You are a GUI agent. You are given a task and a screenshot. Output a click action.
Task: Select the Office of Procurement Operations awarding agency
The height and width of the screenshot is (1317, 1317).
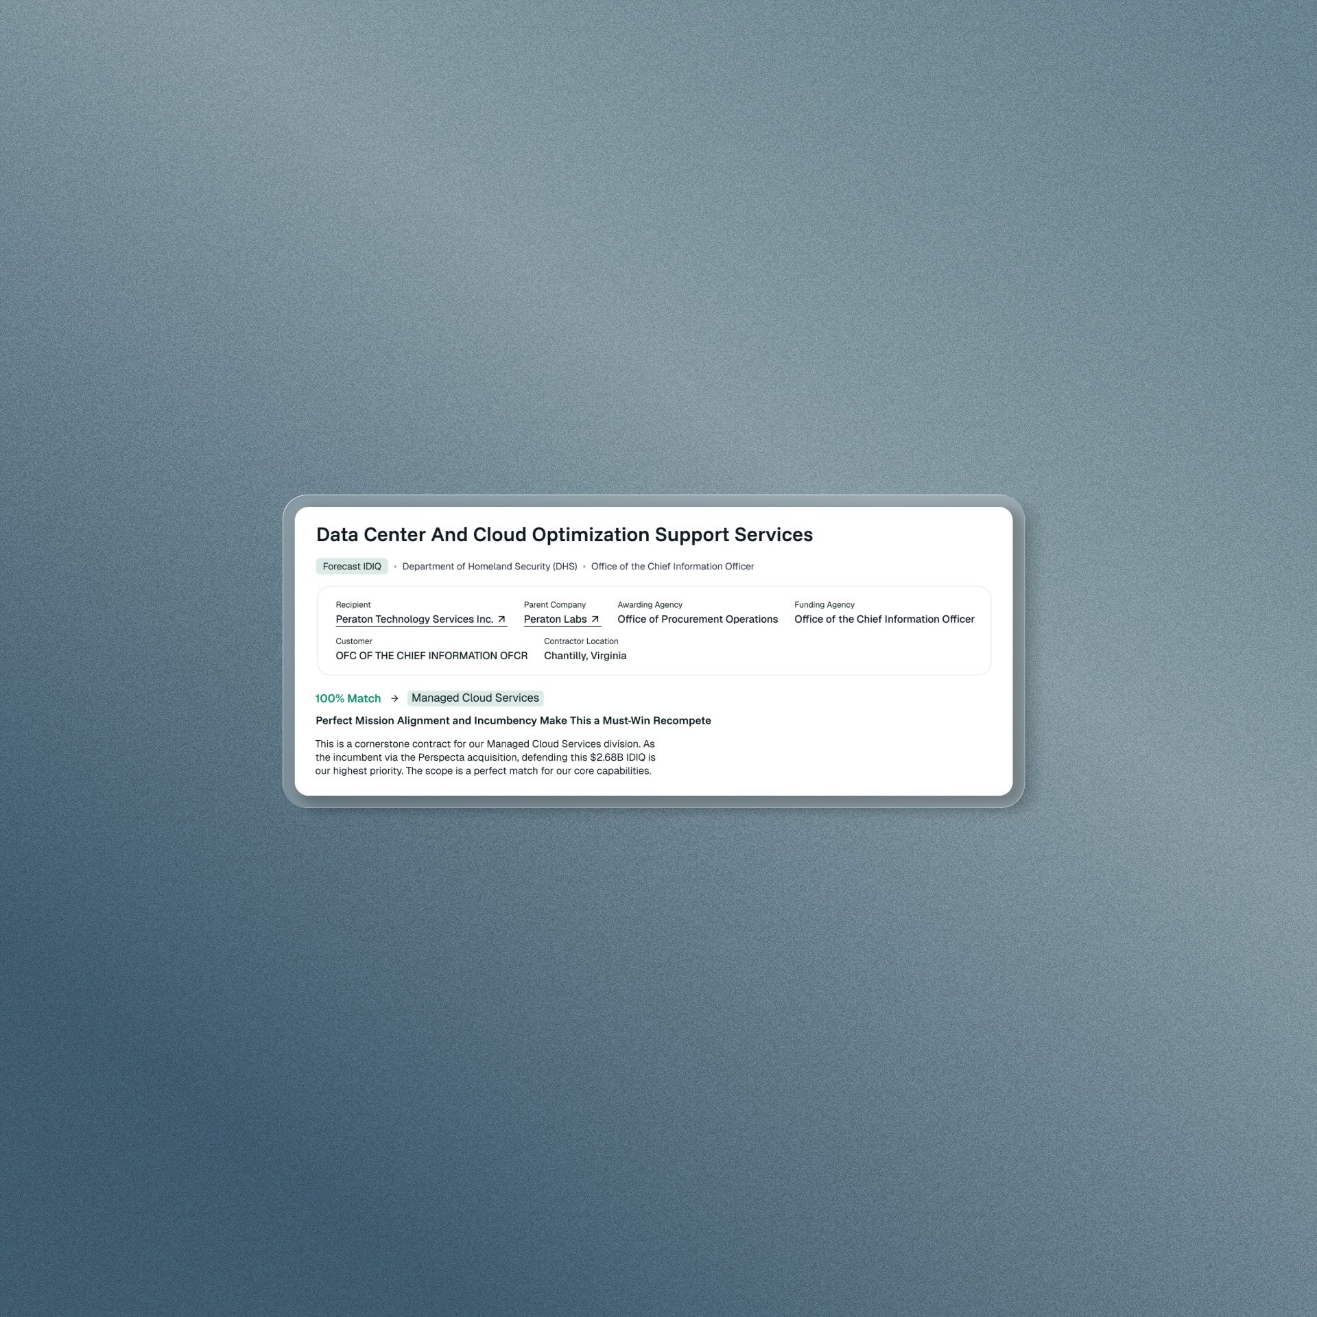pyautogui.click(x=697, y=619)
